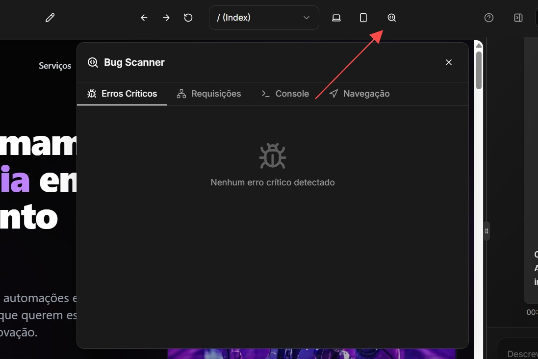Viewport: 538px width, 359px height.
Task: Navigate forward with the right arrow
Action: [166, 17]
